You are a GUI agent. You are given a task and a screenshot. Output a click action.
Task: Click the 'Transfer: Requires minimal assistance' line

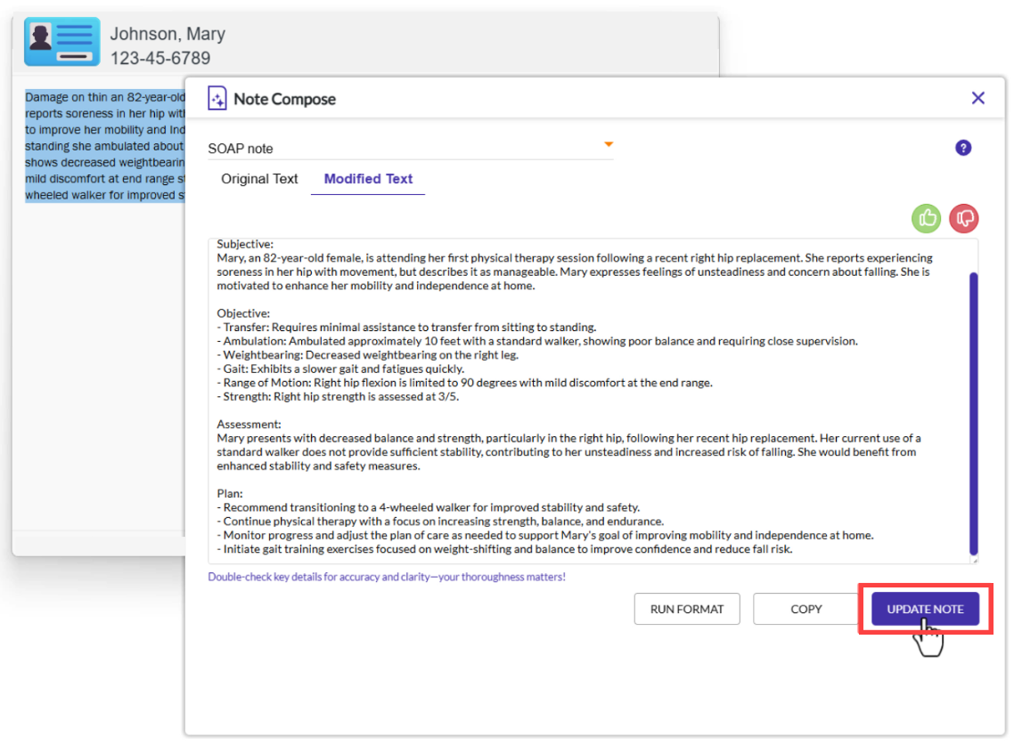pyautogui.click(x=406, y=328)
